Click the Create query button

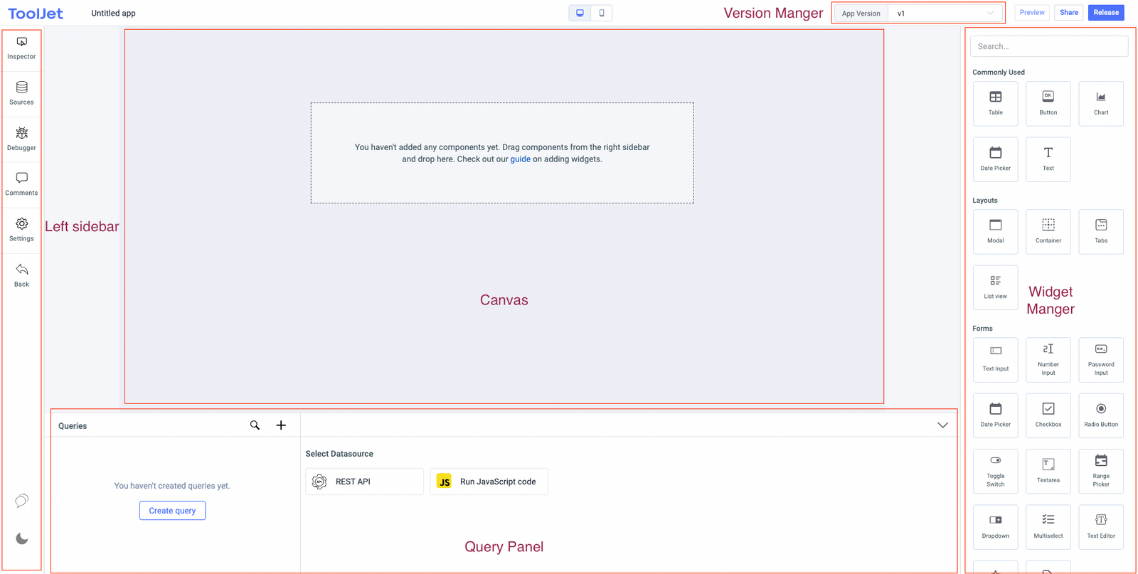click(x=172, y=511)
